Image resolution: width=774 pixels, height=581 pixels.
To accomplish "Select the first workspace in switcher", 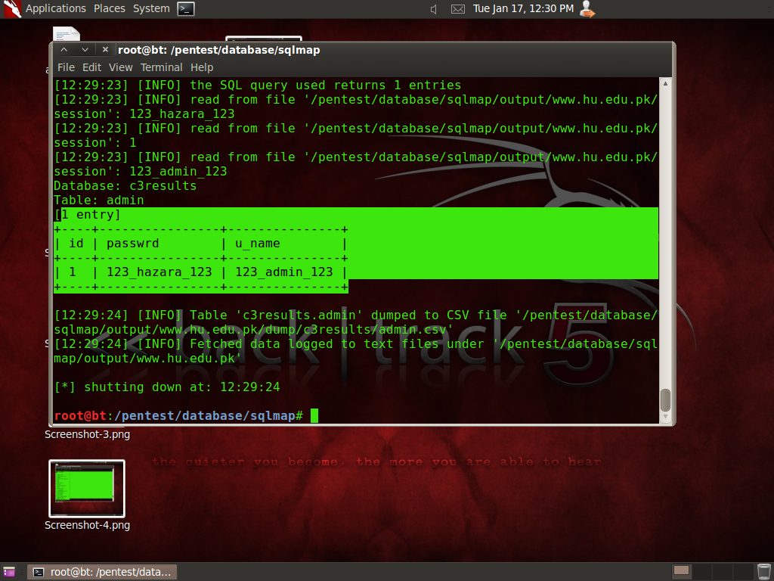I will (681, 570).
